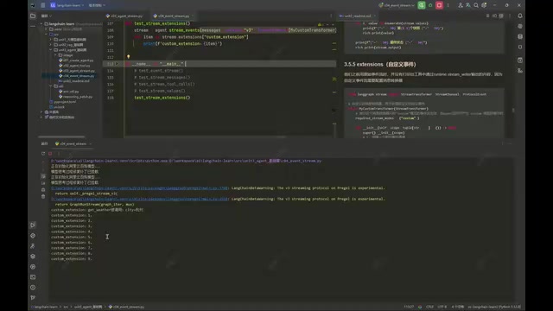This screenshot has width=553, height=311.
Task: Click c04_event_stream.py breadcrumb in status bar
Action: (x=126, y=307)
